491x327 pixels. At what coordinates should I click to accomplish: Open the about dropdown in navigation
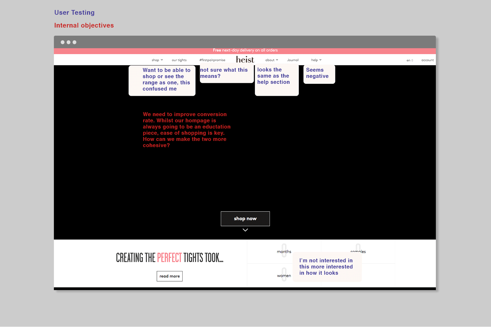pyautogui.click(x=271, y=60)
